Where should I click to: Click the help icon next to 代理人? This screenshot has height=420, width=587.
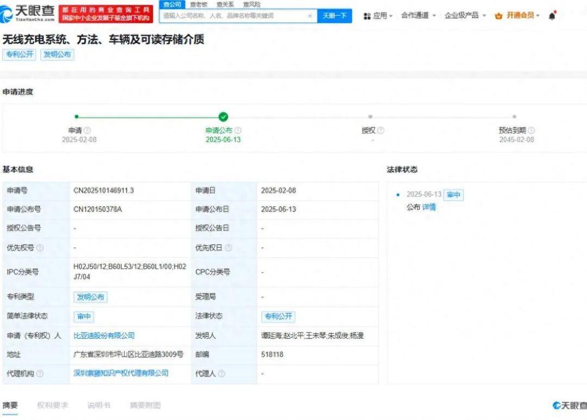[x=221, y=373]
